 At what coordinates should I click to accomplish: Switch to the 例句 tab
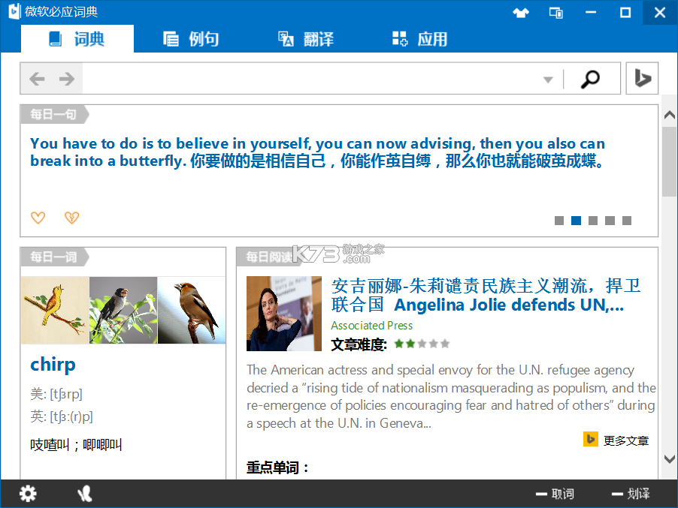coord(191,39)
